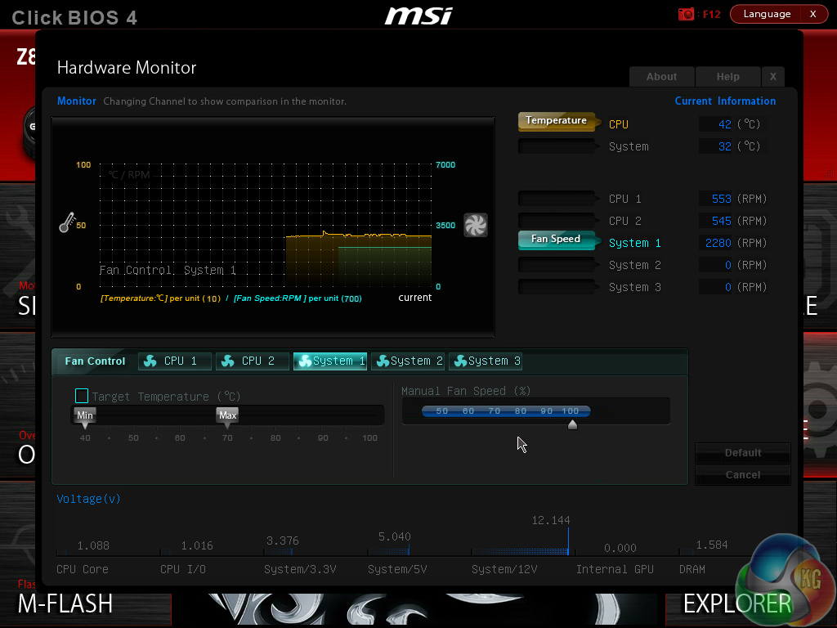Toggle the Temperature CPU monitor channel

(x=558, y=122)
